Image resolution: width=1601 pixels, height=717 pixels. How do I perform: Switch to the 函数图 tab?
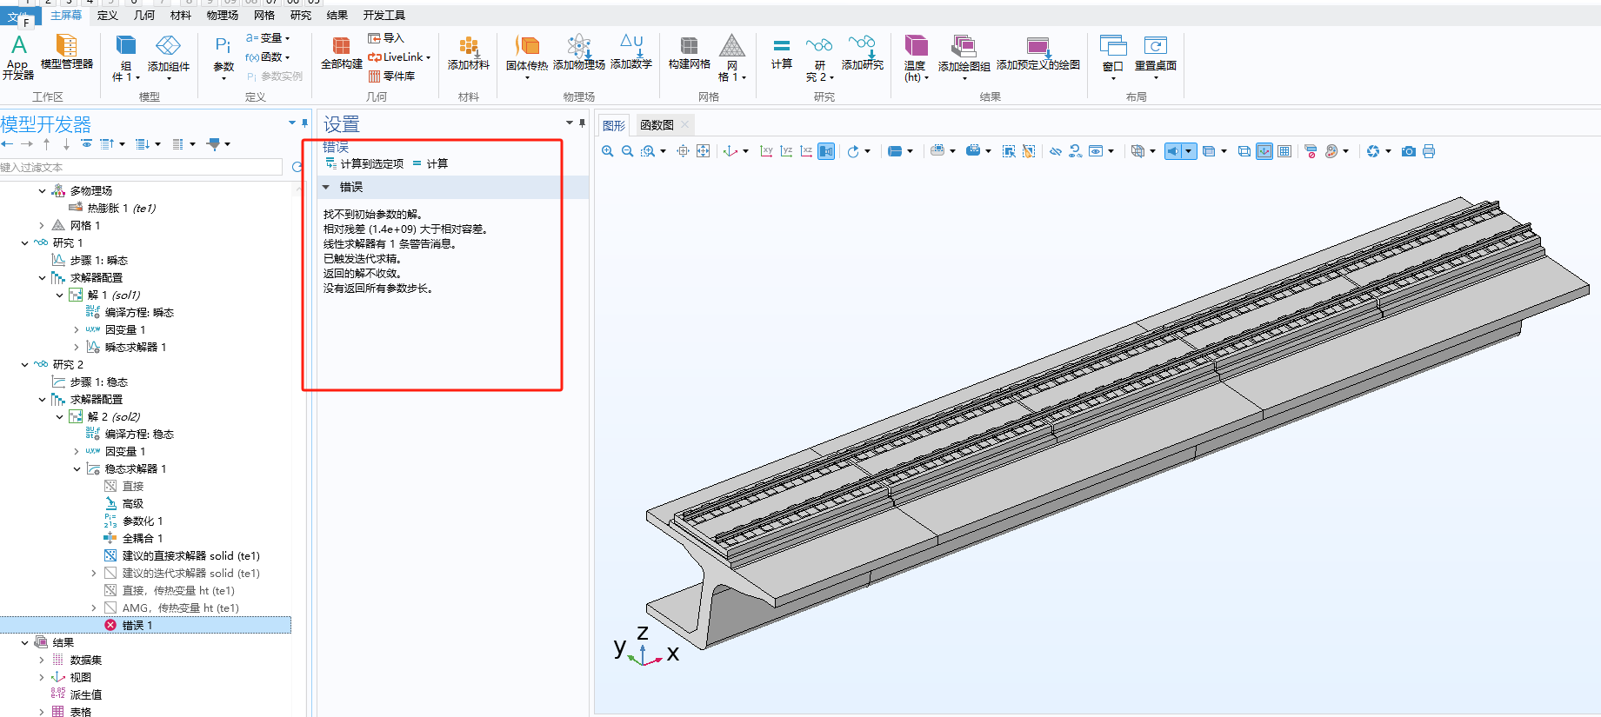coord(657,125)
